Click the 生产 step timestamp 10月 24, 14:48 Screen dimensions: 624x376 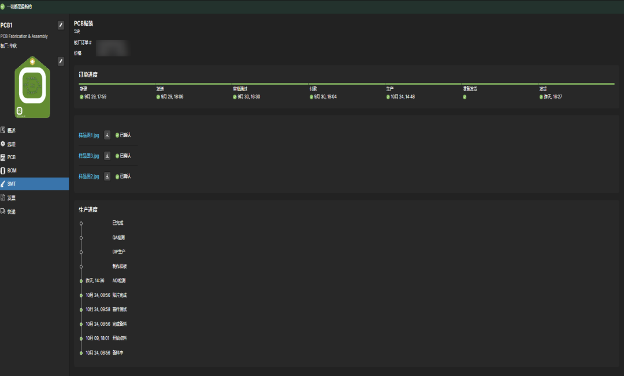point(402,97)
